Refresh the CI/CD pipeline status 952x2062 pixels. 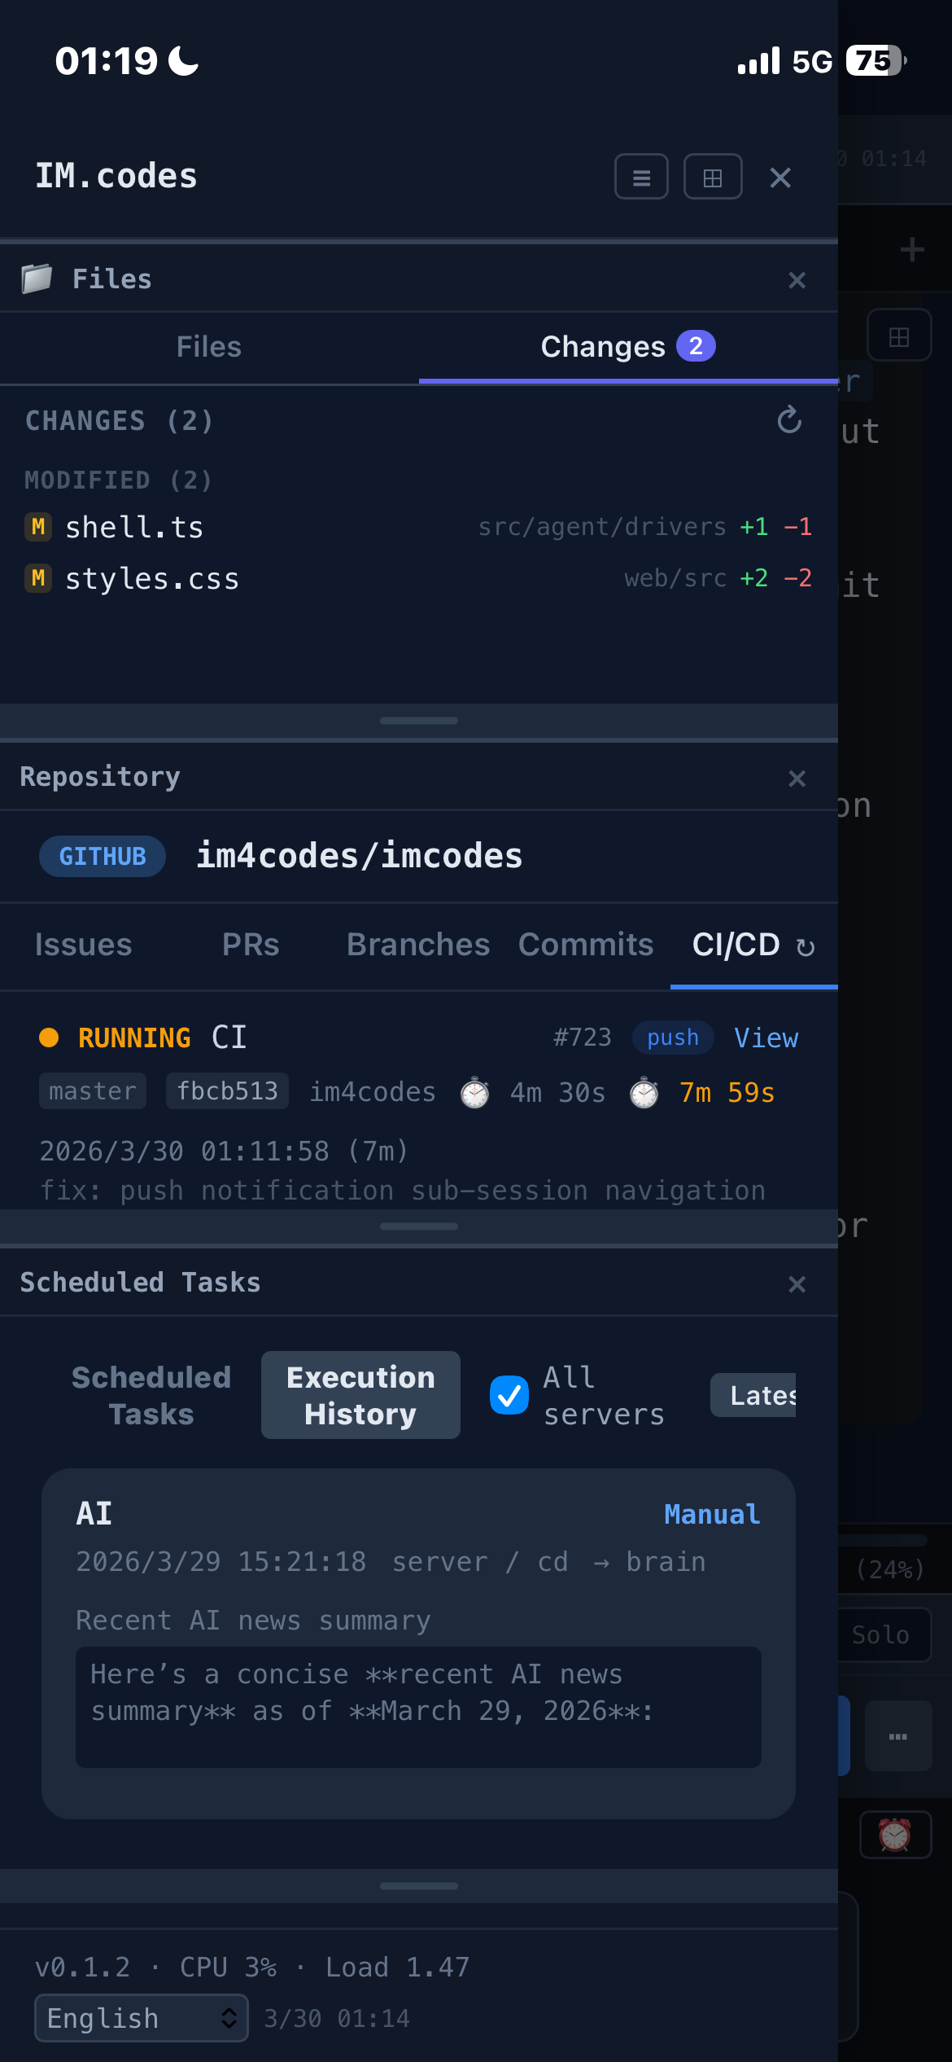coord(805,946)
